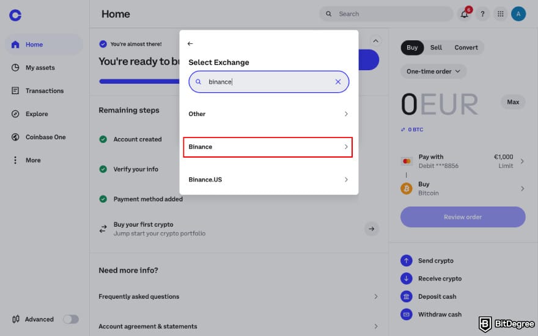538x336 pixels.
Task: Open the apps grid menu
Action: coord(500,14)
